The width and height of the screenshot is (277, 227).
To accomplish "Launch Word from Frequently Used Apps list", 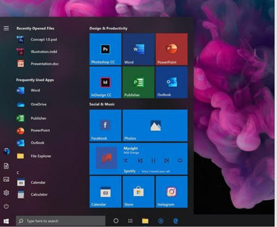I will 28,91.
